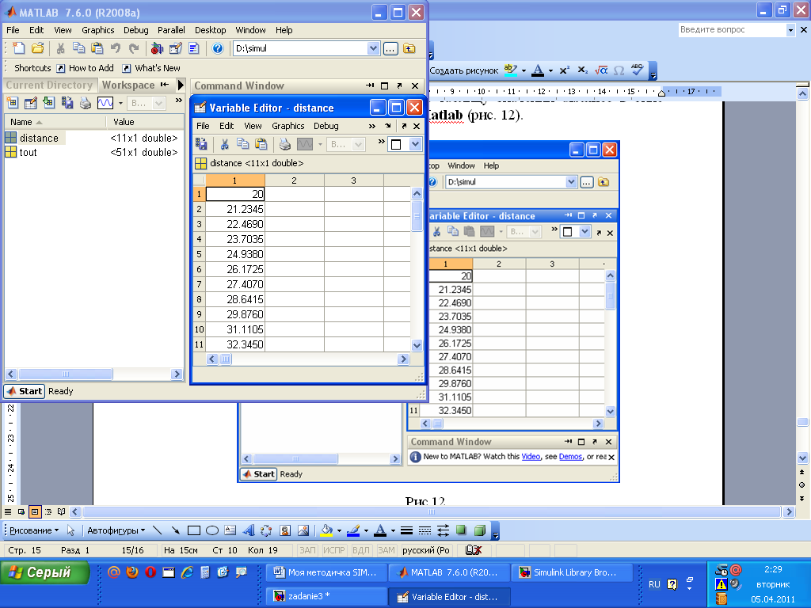The height and width of the screenshot is (608, 811).
Task: Open the Profiler icon in MATLAB toolbar
Action: (x=194, y=48)
